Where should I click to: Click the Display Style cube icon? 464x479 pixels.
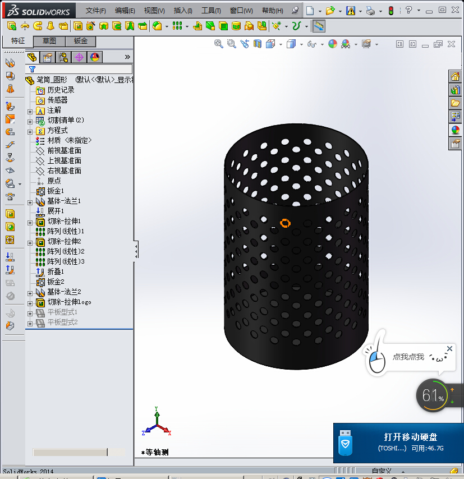point(291,44)
